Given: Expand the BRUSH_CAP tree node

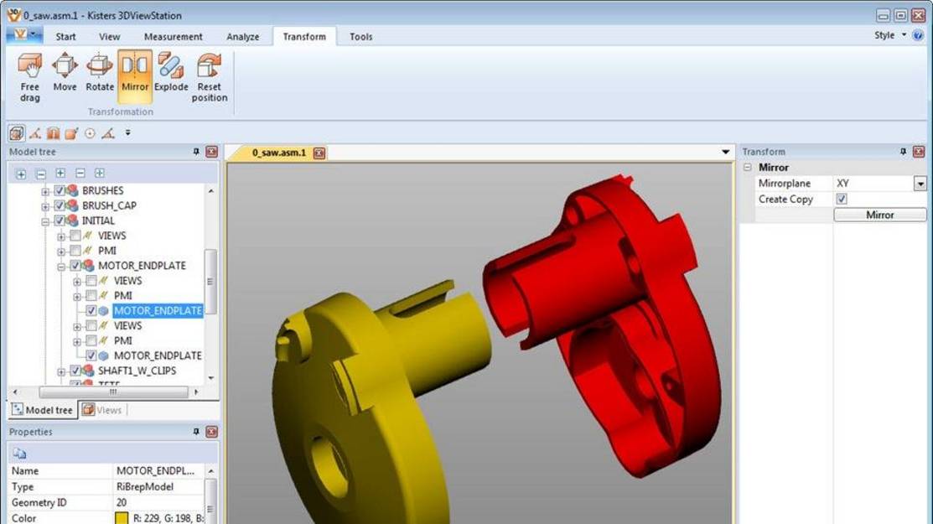Looking at the screenshot, I should coord(45,206).
